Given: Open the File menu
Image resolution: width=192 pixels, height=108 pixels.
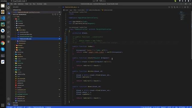Looking at the screenshot, I should click(11, 4).
